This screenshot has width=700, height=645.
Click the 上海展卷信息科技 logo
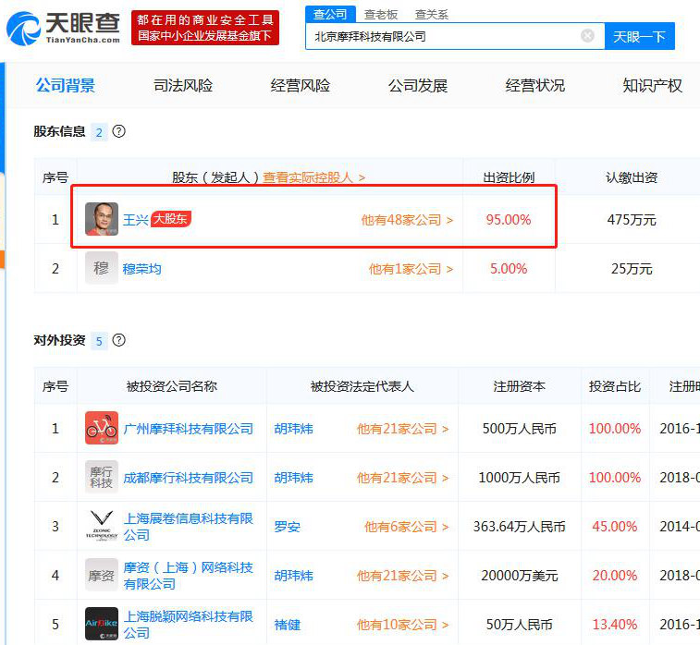pyautogui.click(x=102, y=526)
